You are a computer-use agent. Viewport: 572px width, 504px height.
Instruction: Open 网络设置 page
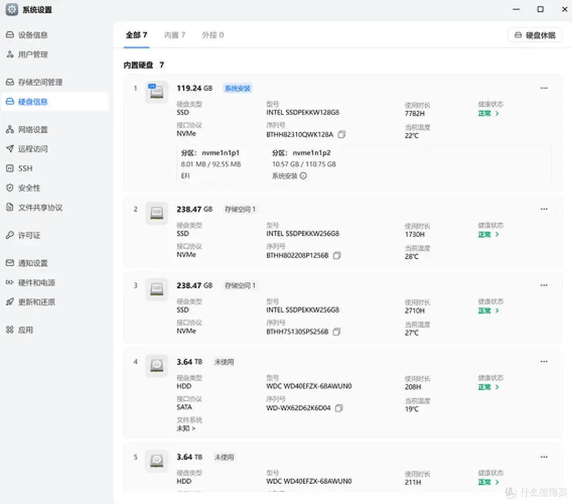pos(33,129)
